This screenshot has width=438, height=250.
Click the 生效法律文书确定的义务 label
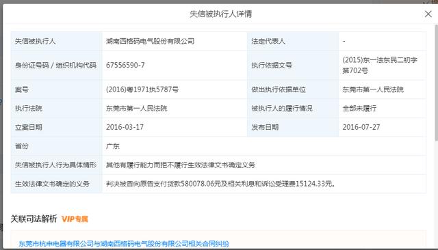pos(52,184)
